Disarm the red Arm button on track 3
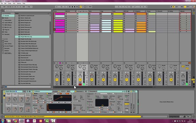Viewport: 196px width, 123px height. [80, 84]
